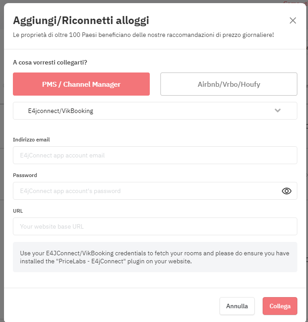Click the Password field label
This screenshot has height=322, width=308.
(x=25, y=175)
